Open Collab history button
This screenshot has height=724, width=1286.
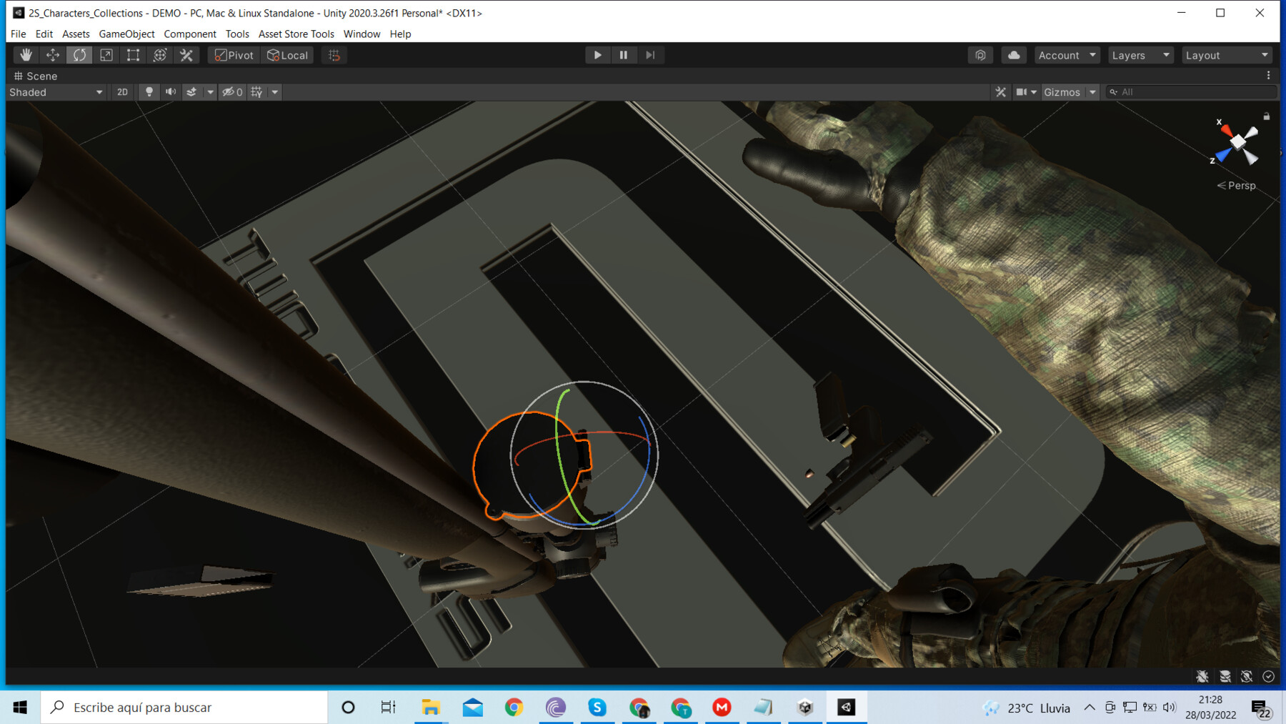[x=980, y=55]
